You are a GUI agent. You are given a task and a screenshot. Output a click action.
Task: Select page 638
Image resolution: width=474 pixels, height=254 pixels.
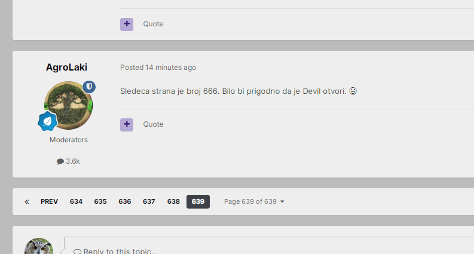[173, 201]
